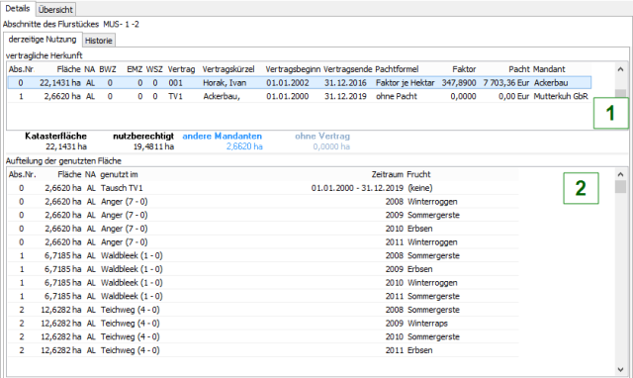
Task: Select Anger row for 2010 Erbsen
Action: click(263, 229)
